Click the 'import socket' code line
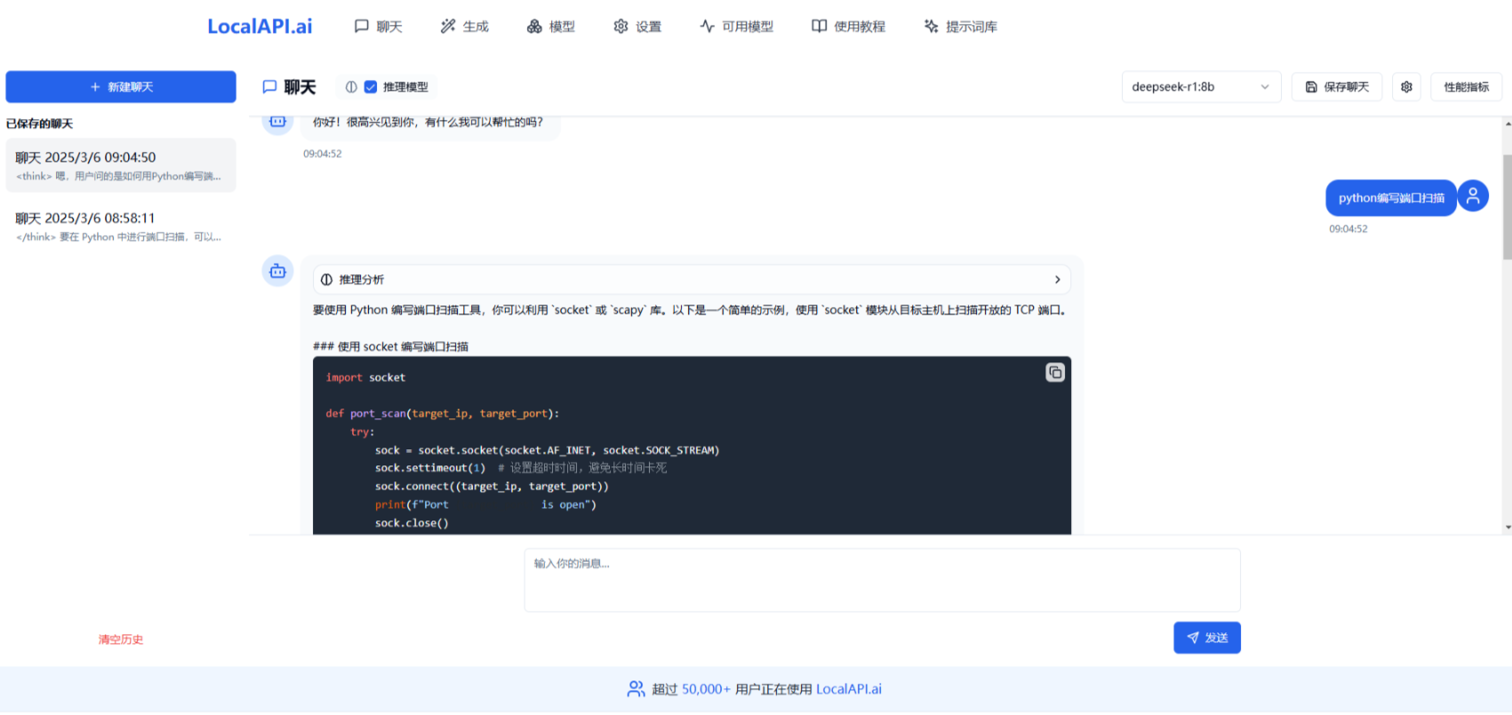The height and width of the screenshot is (715, 1512). click(365, 377)
